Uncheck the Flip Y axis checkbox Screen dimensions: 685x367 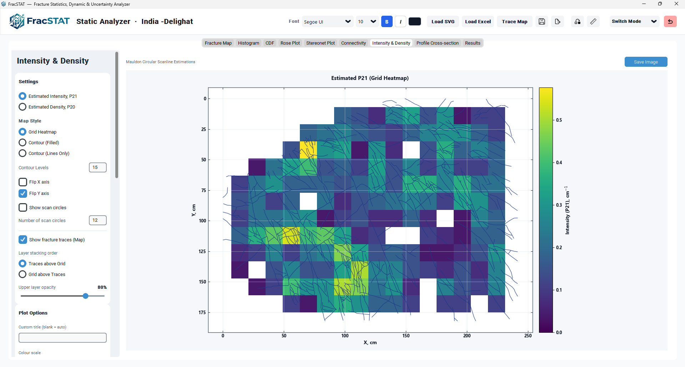[x=23, y=193]
